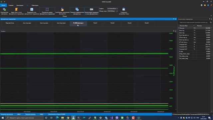Click the current-row arrow marker in the analog list

click(178, 28)
